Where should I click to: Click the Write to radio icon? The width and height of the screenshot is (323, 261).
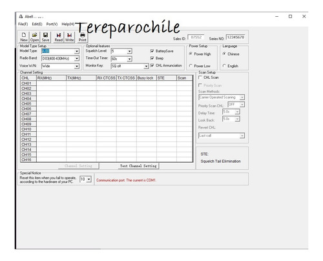pyautogui.click(x=69, y=37)
